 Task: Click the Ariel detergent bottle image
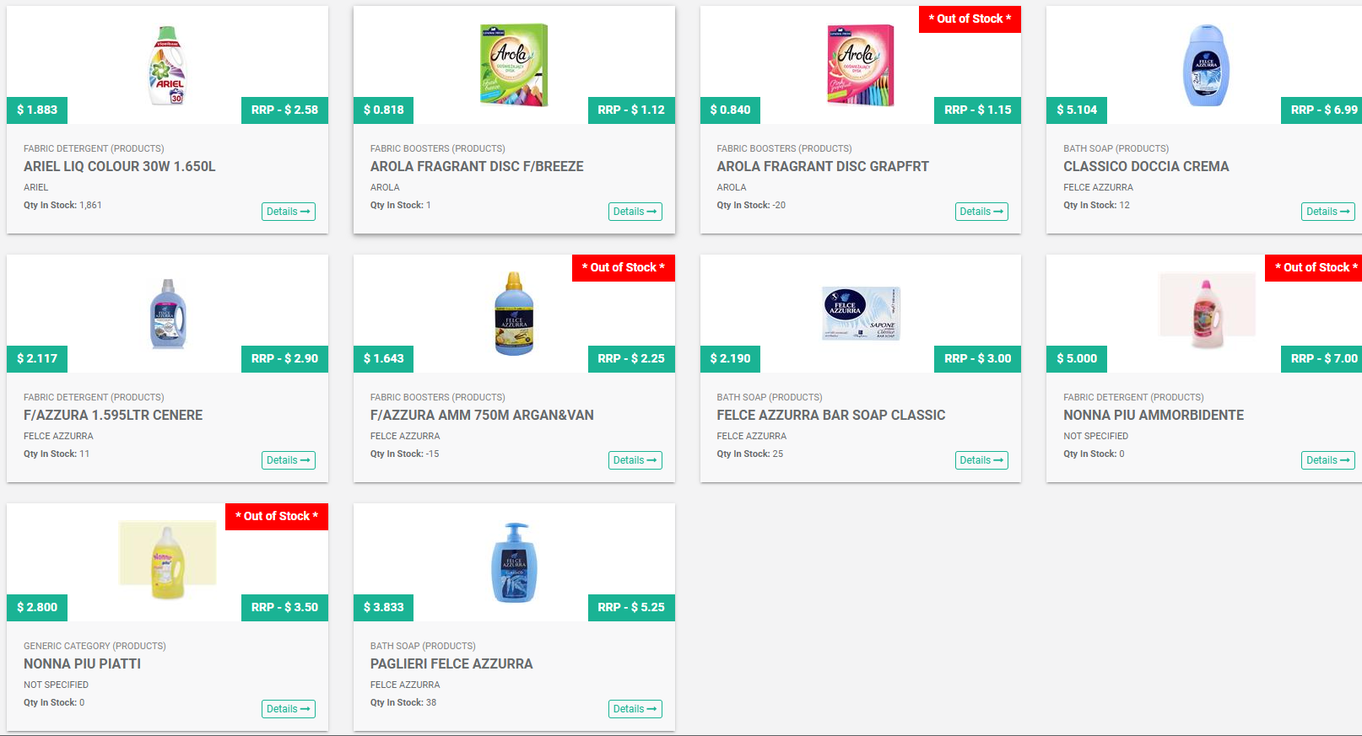pos(167,67)
